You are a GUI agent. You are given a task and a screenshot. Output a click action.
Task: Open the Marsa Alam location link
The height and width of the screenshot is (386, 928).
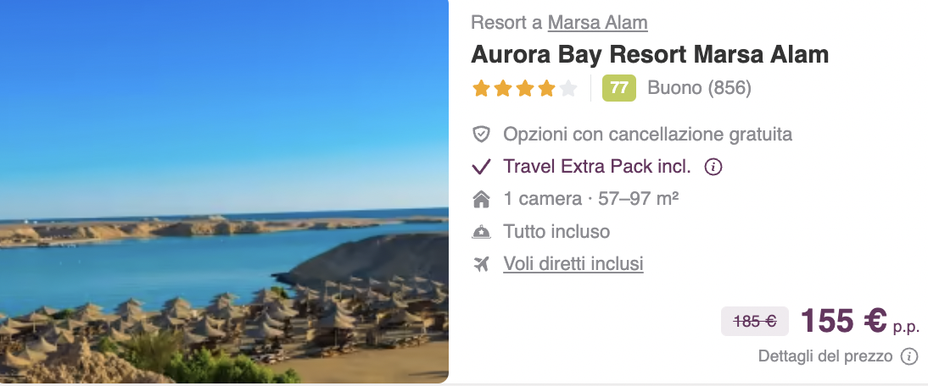point(597,22)
